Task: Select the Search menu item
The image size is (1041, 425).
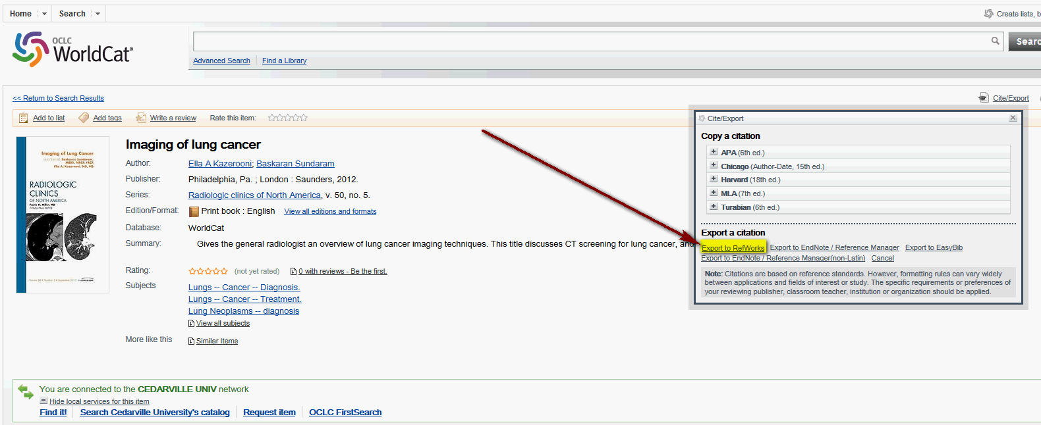Action: 72,14
